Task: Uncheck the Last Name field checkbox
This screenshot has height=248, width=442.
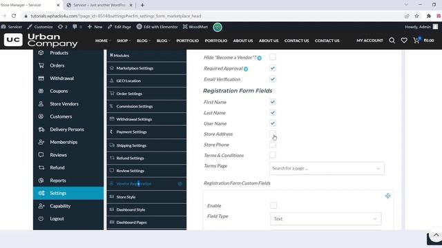Action: click(273, 112)
